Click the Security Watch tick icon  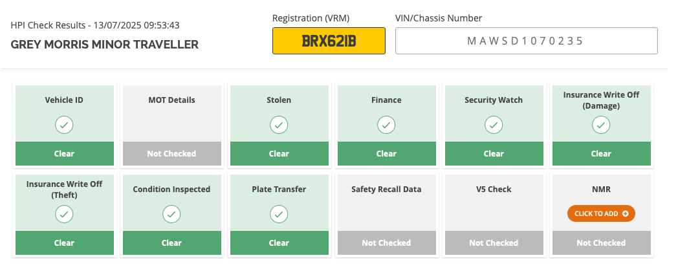point(494,125)
